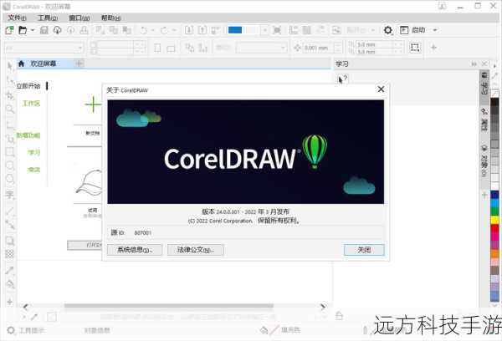Click the 系统信息 button
Viewport: 502px width, 341px height.
tap(135, 250)
